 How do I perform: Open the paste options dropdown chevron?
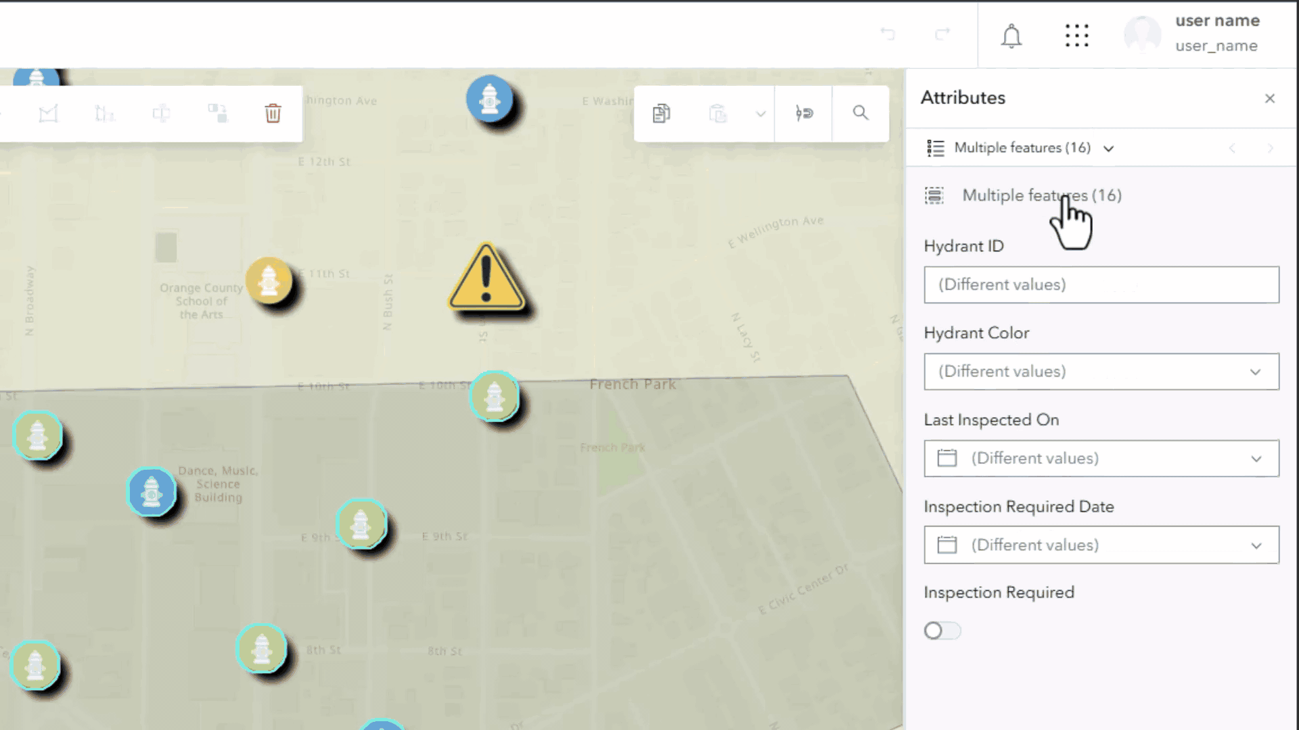[760, 114]
